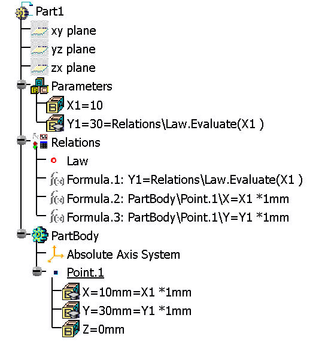This screenshot has height=342, width=316.
Task: Select the underlined Point.1 item
Action: [x=86, y=273]
